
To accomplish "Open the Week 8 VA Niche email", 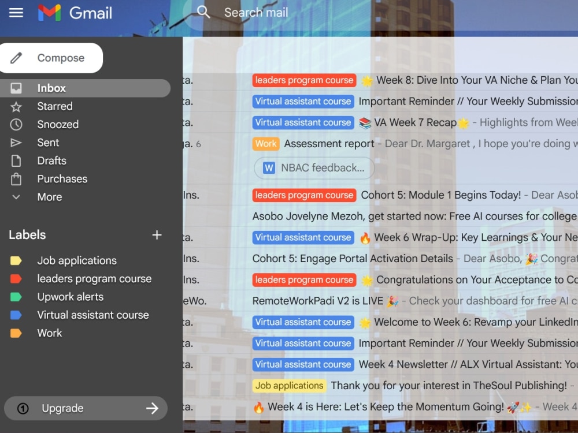I will [x=380, y=80].
